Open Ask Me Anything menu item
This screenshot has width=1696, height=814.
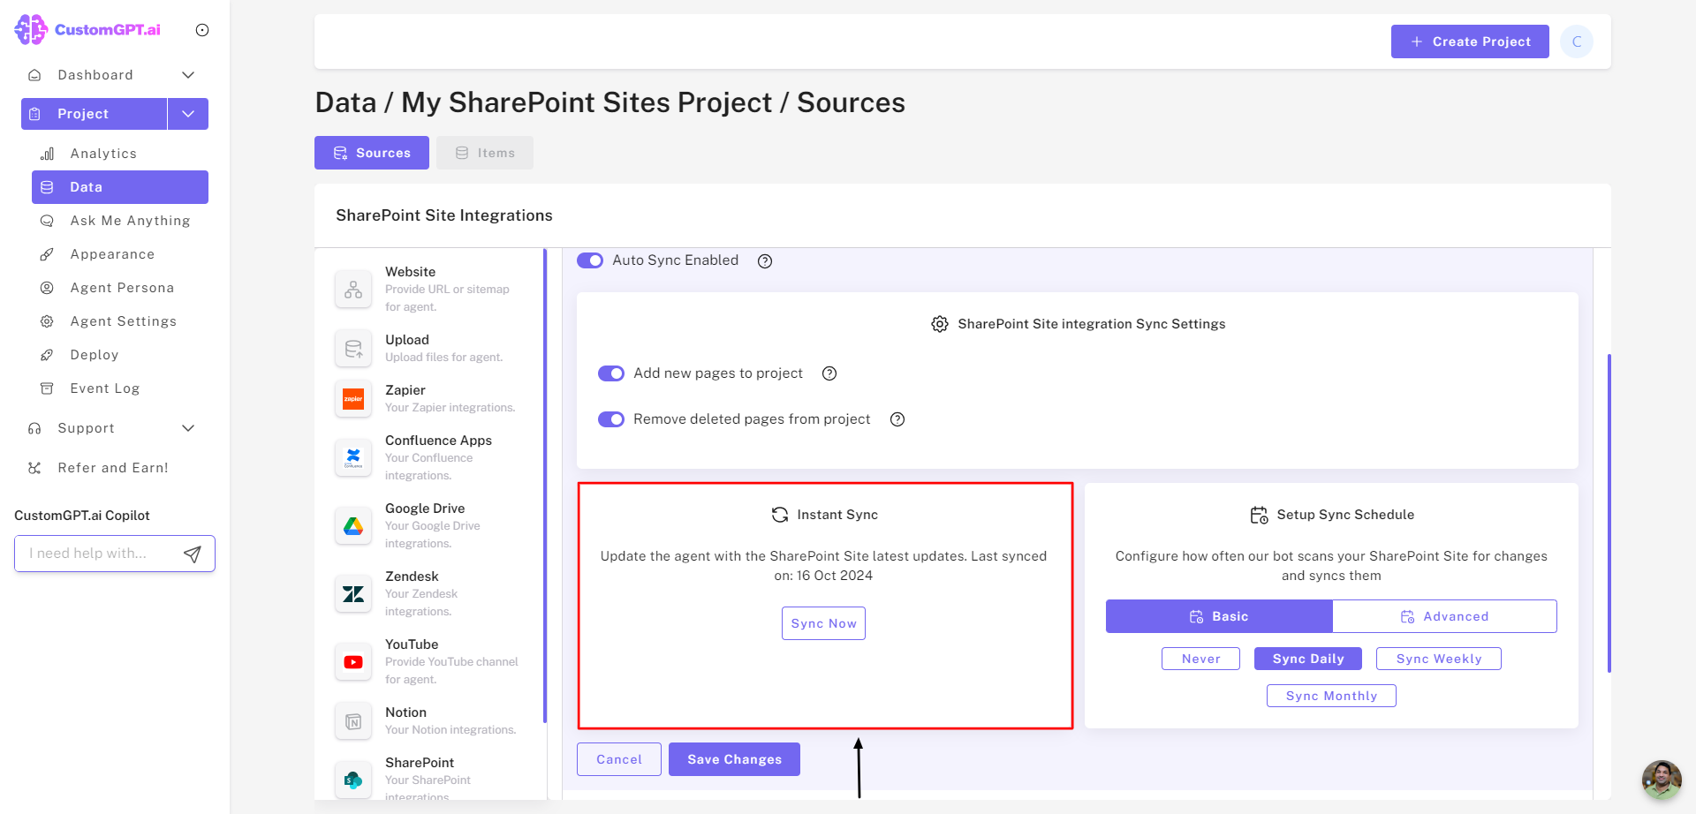[120, 221]
